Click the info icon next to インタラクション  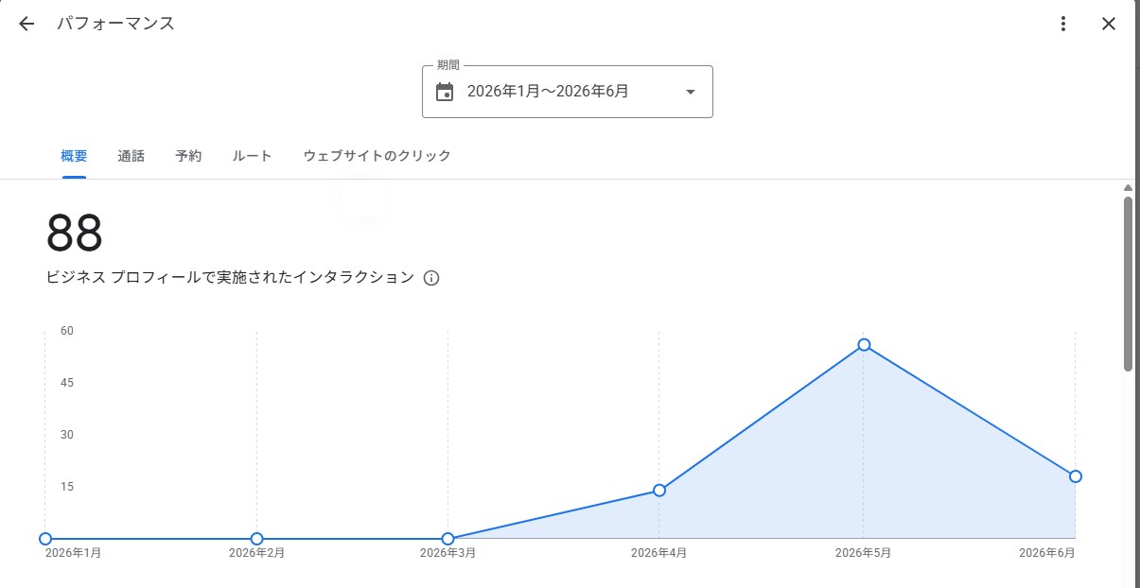pyautogui.click(x=431, y=278)
